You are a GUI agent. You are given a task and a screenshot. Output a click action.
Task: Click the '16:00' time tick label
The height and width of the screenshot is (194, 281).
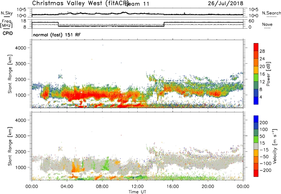(x=172, y=187)
